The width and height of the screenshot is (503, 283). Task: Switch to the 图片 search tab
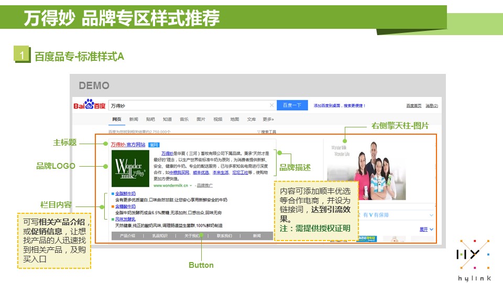201,119
